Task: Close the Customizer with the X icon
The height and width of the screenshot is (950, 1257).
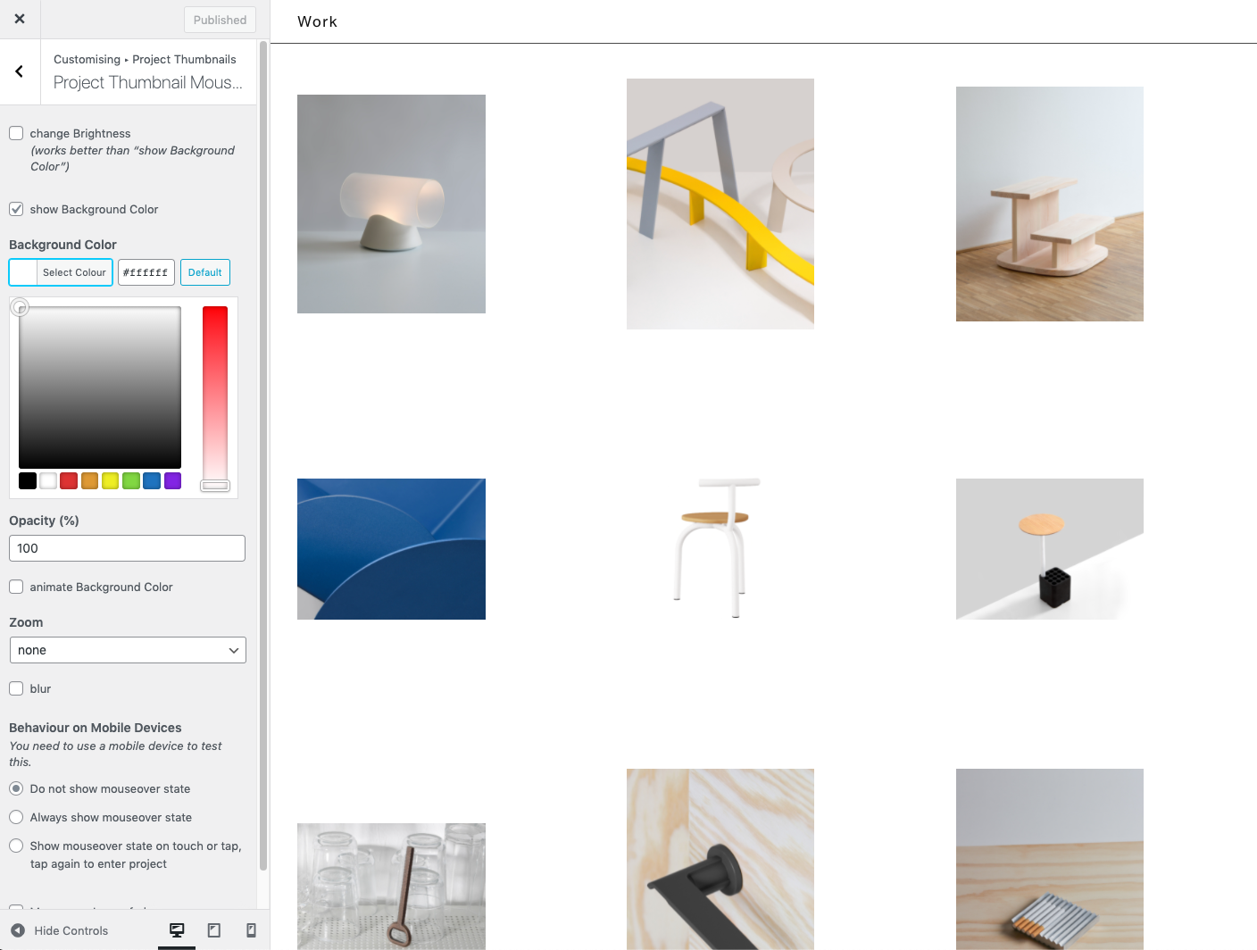Action: pos(20,19)
